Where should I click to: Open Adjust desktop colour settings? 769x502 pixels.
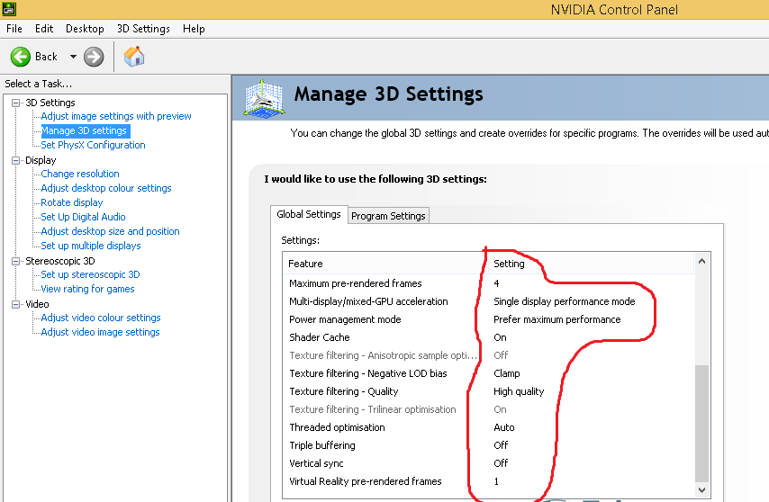click(x=106, y=188)
